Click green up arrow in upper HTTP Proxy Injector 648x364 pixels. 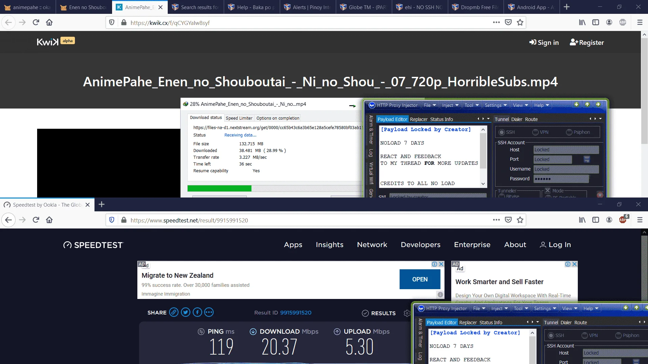pyautogui.click(x=587, y=104)
